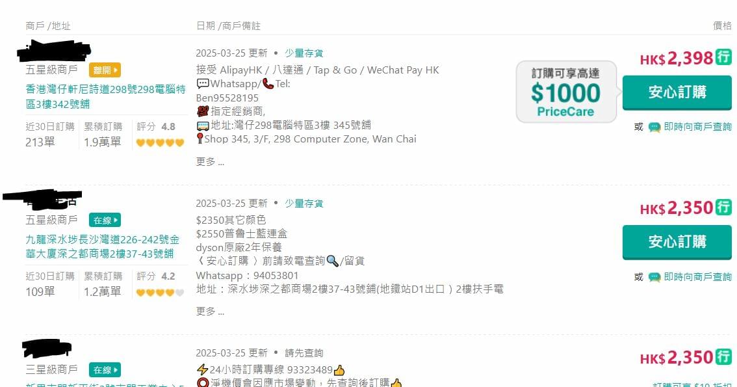This screenshot has width=737, height=387.
Task: Click the chat bubble icon in first merchant row
Action: click(654, 127)
